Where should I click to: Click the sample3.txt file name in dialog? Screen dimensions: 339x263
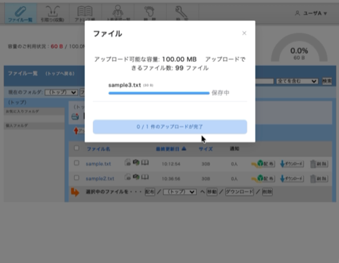pos(125,85)
